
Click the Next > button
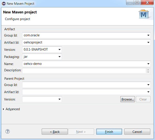(x=81, y=131)
